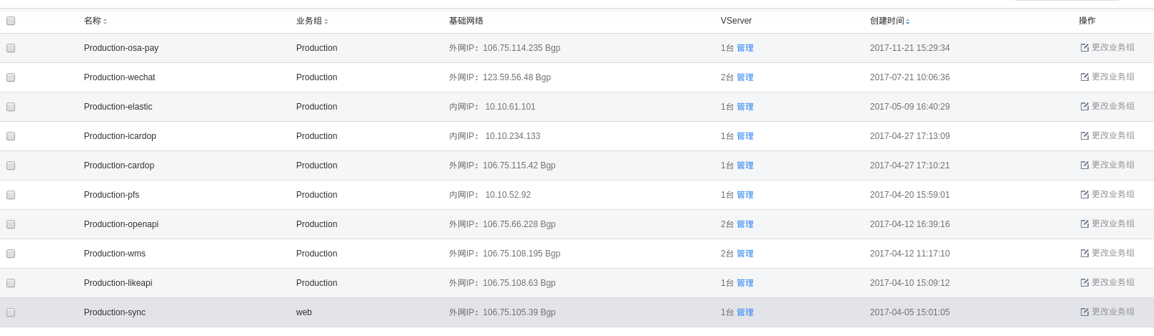The width and height of the screenshot is (1154, 336).
Task: Open 管理 link for Production-openapi
Action: click(x=745, y=224)
